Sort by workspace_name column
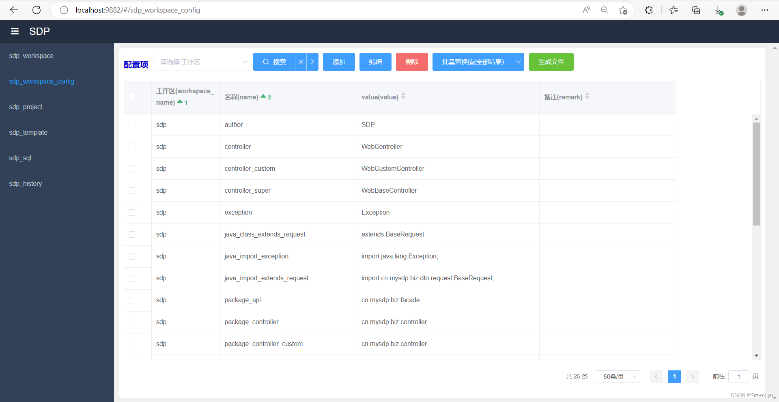Viewport: 779px width, 402px height. point(180,101)
